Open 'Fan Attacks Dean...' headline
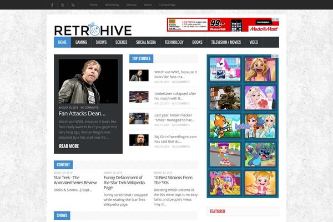Image resolution: width=333 pixels, height=222 pixels. 82,113
